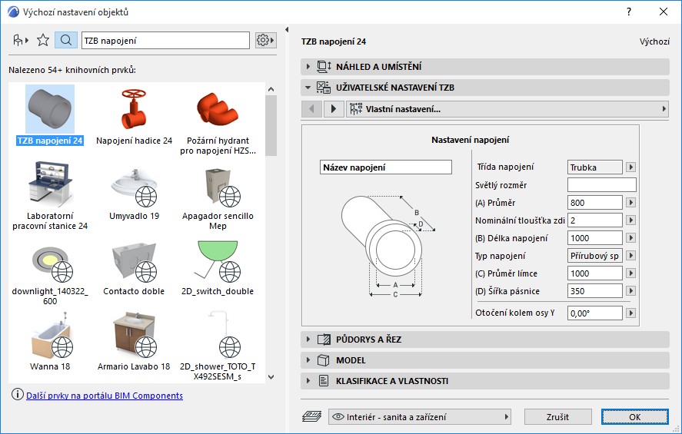Show favorites with the star icon

43,41
